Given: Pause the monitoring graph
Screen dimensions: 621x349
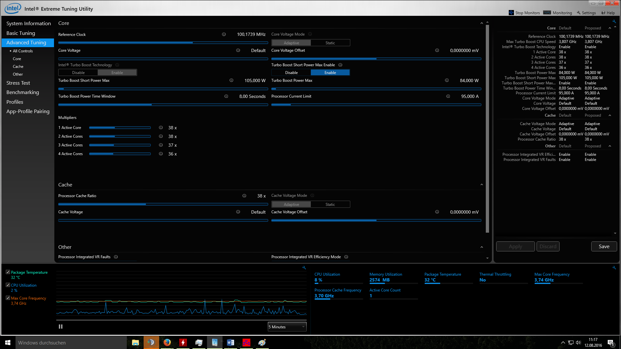Looking at the screenshot, I should click(x=60, y=327).
